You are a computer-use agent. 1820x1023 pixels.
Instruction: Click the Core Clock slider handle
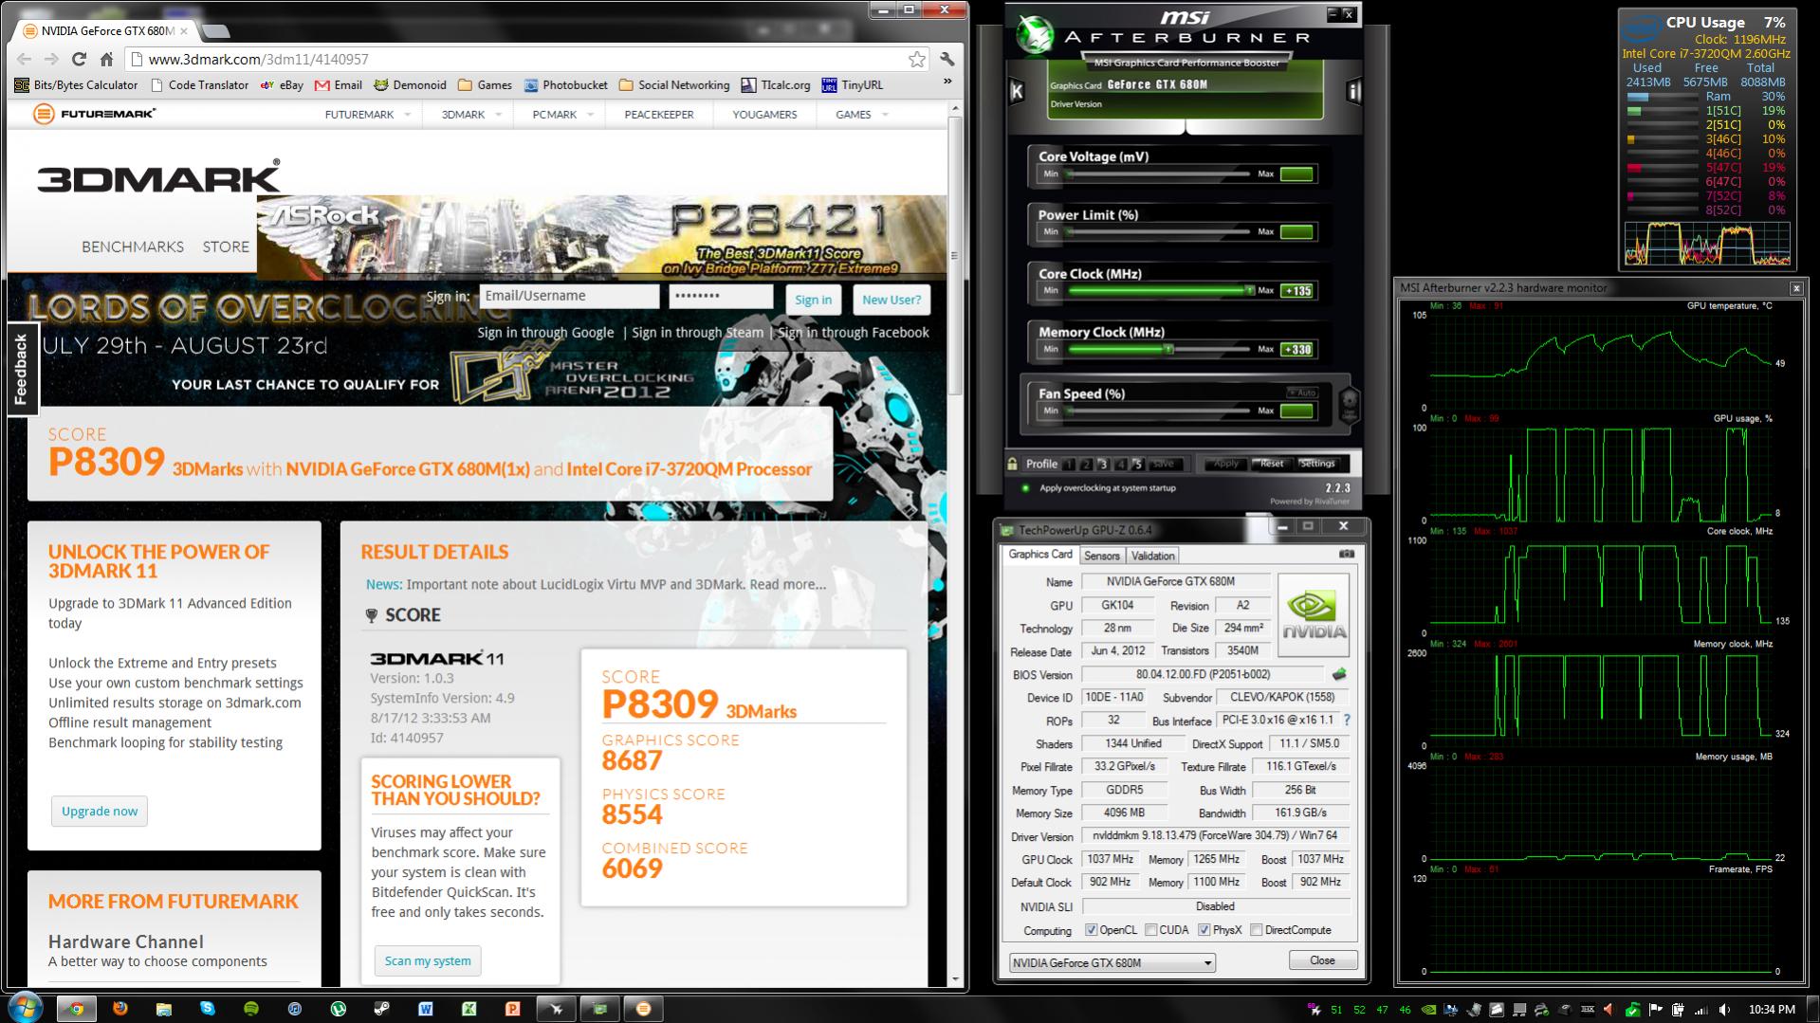click(x=1249, y=290)
